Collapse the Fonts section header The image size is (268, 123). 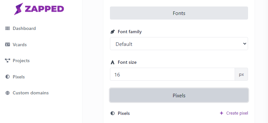tap(179, 13)
